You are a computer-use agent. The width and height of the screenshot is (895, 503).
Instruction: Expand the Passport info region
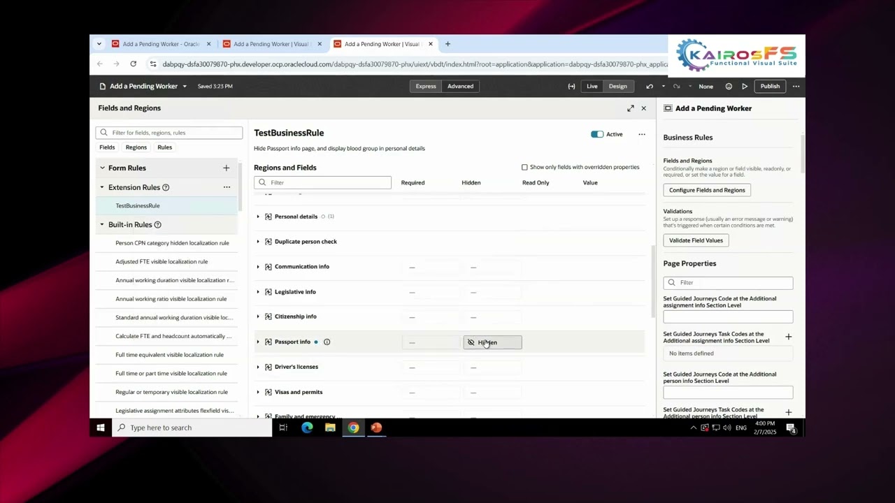point(258,342)
